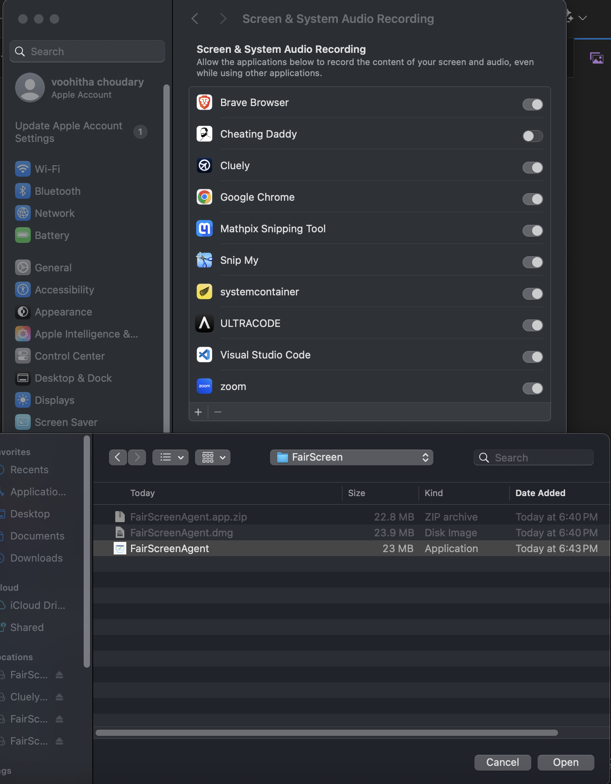
Task: Open Screen Saver in settings sidebar
Action: tap(56, 422)
